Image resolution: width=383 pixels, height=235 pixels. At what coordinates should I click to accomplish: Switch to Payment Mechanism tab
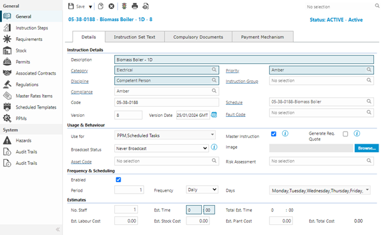coord(262,37)
